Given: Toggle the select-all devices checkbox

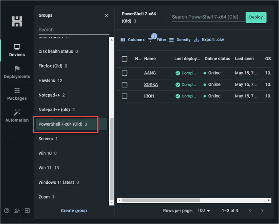Looking at the screenshot, I should click(124, 59).
